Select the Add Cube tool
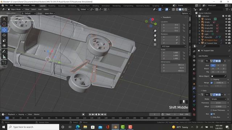Image resolution: width=232 pixels, height=130 pixels. (4, 62)
